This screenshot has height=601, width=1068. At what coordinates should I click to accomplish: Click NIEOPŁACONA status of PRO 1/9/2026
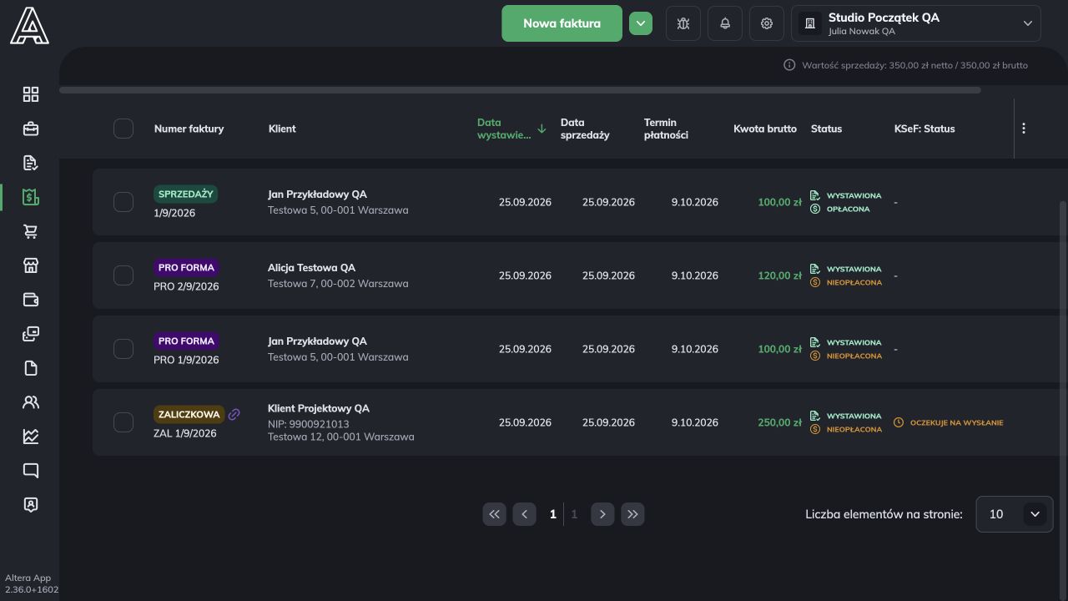click(854, 356)
